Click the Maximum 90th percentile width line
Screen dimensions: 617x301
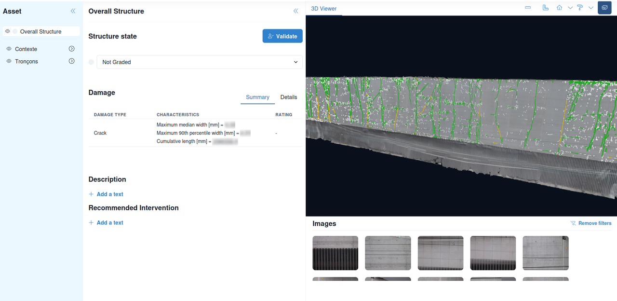click(x=204, y=133)
